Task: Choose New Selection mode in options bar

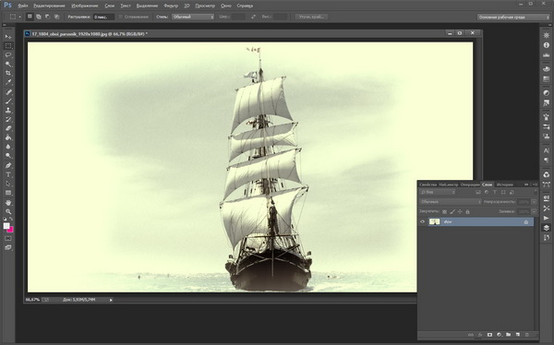Action: [x=30, y=17]
